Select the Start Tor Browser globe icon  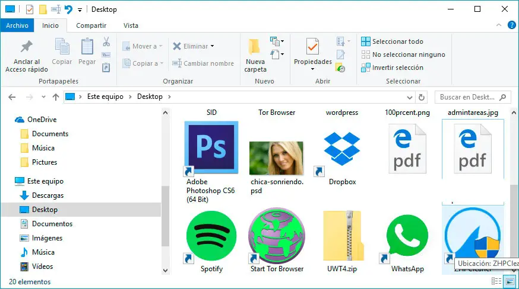click(277, 236)
